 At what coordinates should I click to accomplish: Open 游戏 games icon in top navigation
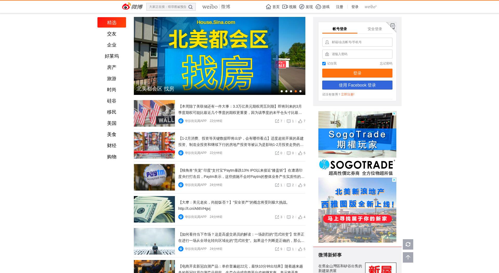coord(318,7)
